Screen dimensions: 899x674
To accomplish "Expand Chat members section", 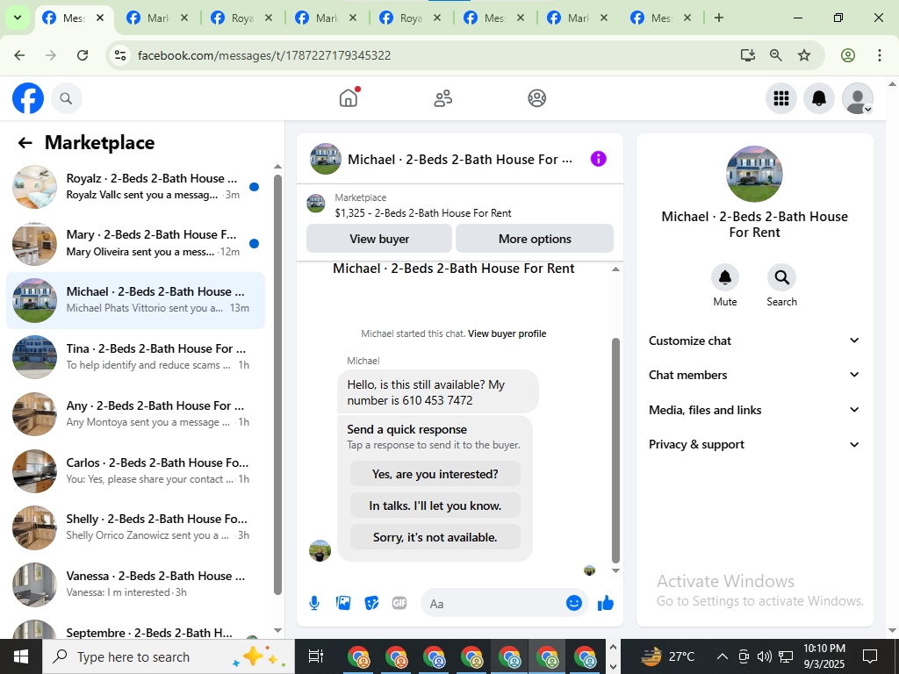I will [x=754, y=375].
